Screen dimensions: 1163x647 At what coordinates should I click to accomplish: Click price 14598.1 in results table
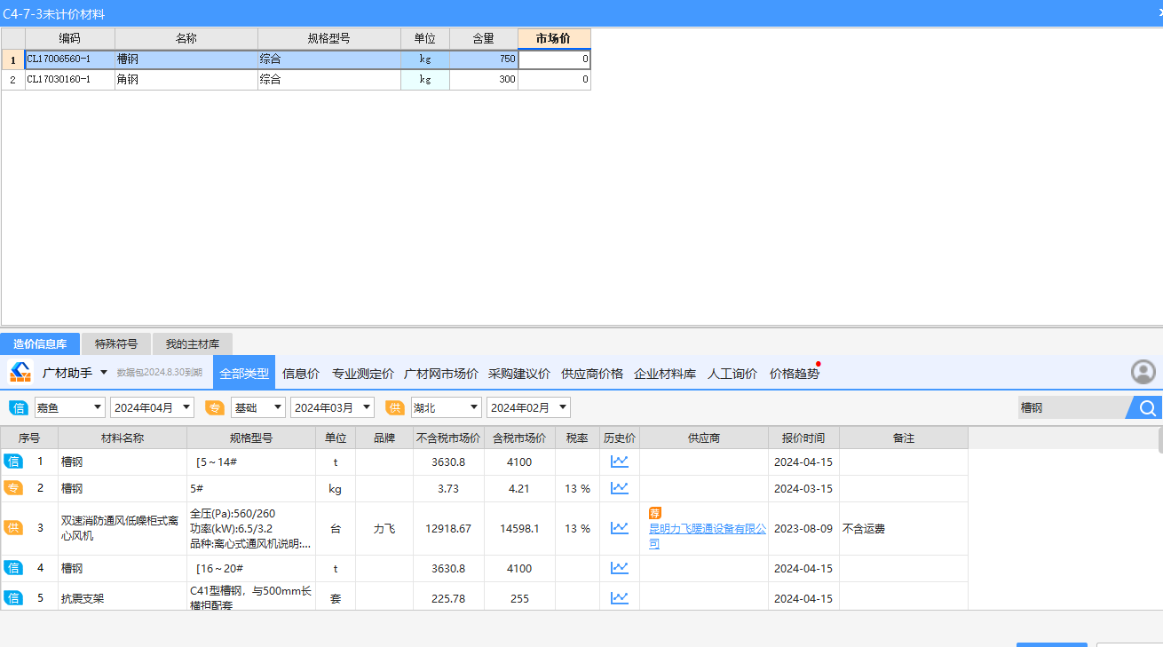tap(519, 528)
